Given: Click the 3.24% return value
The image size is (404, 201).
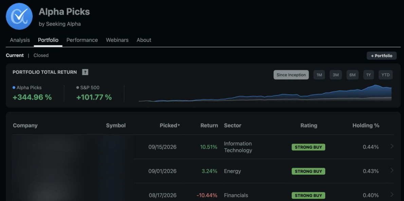Looking at the screenshot, I should click(209, 171).
